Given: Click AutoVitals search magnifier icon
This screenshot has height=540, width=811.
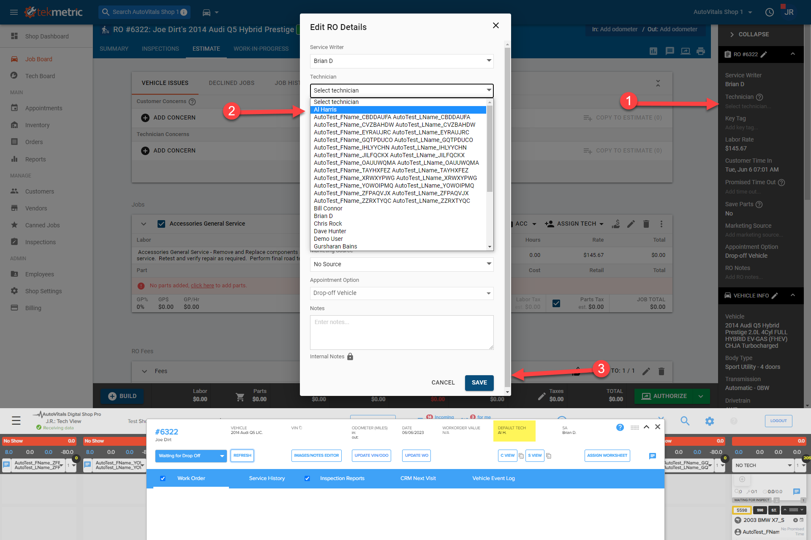Looking at the screenshot, I should [685, 421].
